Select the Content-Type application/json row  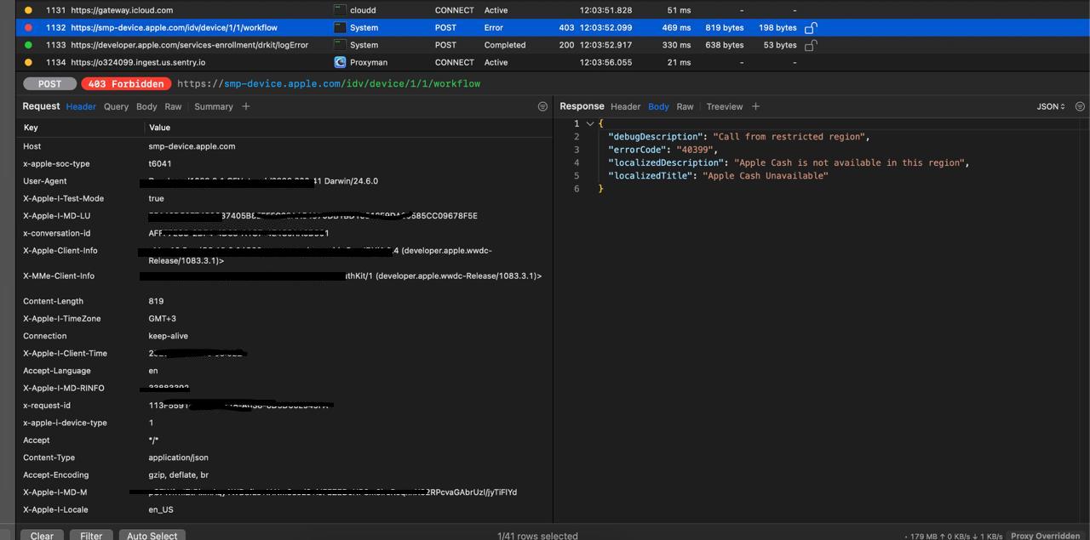coord(284,458)
